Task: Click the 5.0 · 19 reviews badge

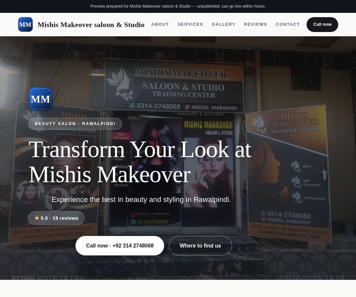Action: tap(56, 218)
